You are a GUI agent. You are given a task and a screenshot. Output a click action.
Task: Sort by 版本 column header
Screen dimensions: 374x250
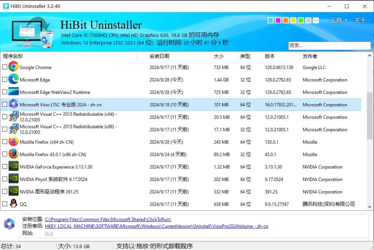tap(281, 56)
